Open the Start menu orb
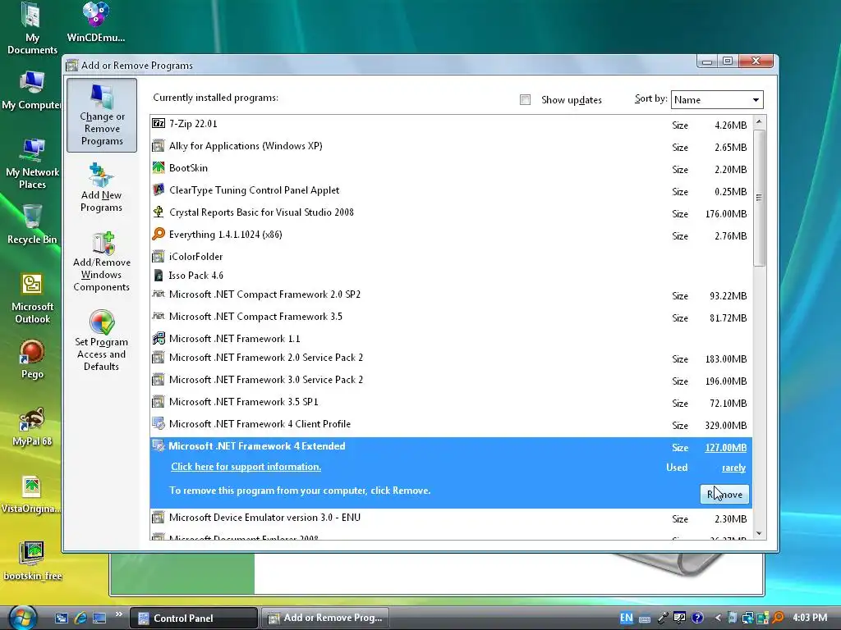 click(x=22, y=618)
